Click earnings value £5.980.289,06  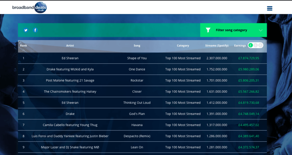coord(249,69)
